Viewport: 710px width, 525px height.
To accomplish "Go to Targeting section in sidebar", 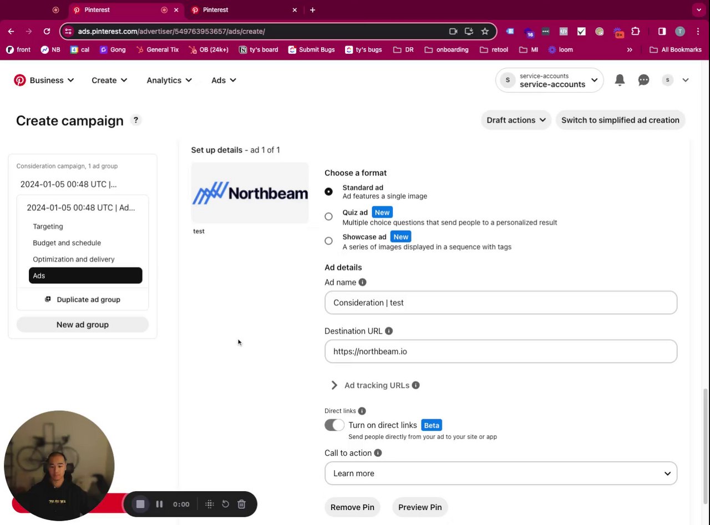I will pos(48,226).
